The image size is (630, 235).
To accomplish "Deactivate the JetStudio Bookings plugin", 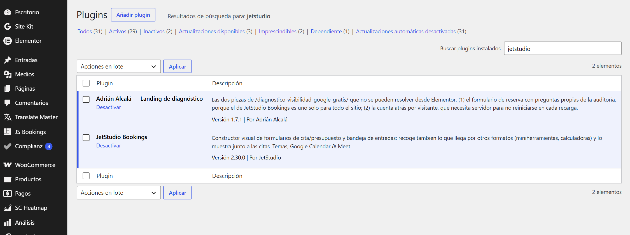I will click(x=108, y=145).
